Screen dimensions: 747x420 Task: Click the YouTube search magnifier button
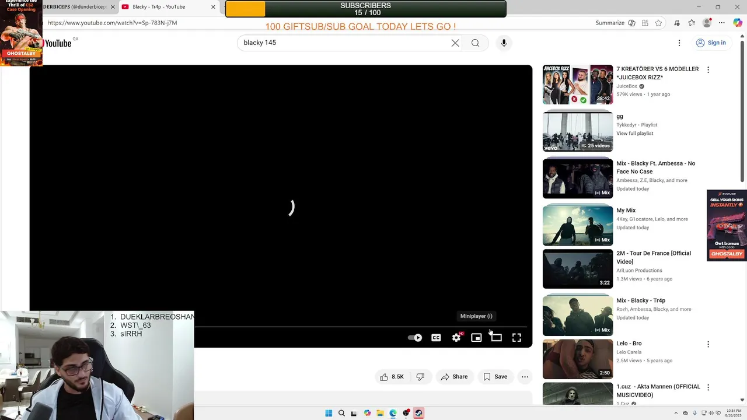pos(475,43)
